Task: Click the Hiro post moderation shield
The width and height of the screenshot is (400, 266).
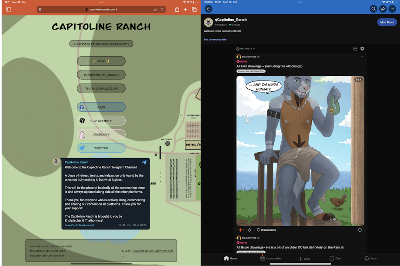Action: click(360, 230)
